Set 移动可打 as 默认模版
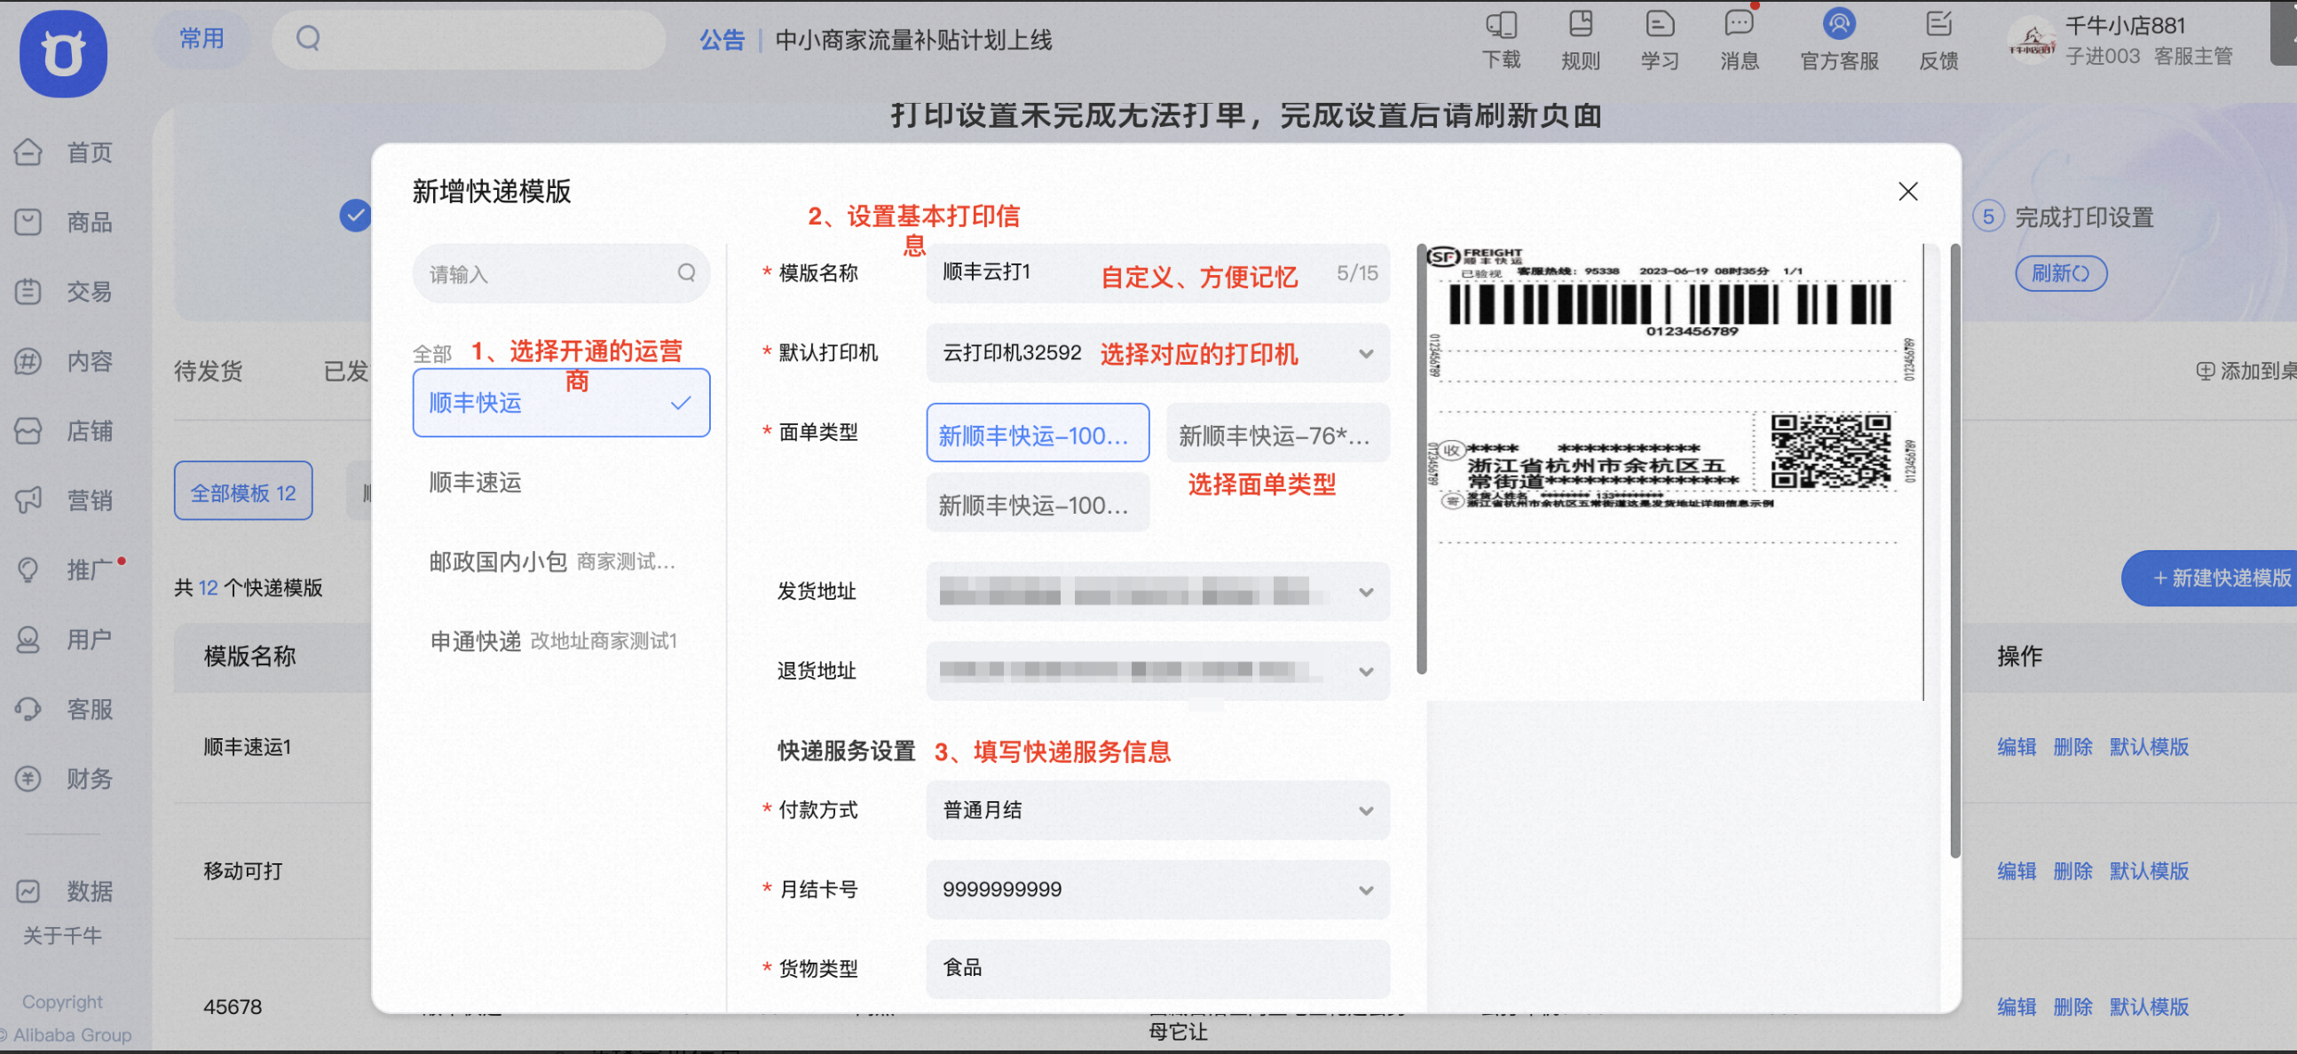 click(x=2148, y=870)
